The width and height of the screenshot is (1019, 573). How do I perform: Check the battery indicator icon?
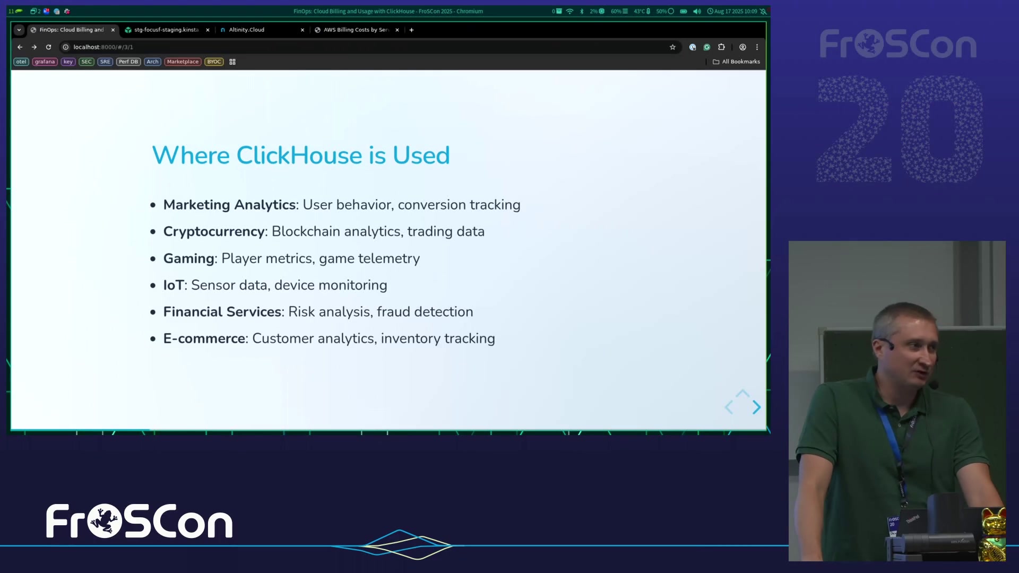click(x=684, y=11)
